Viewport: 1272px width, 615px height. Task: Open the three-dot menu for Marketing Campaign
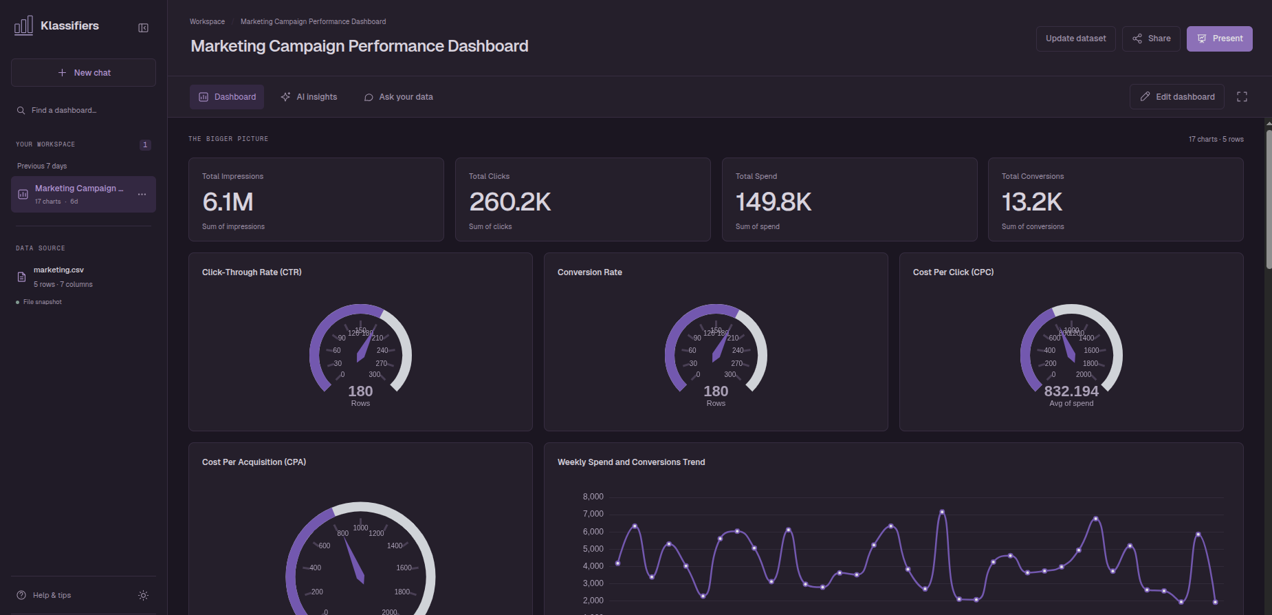[x=142, y=195]
